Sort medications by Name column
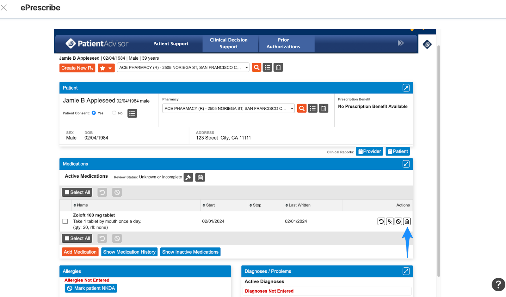 tap(81, 205)
